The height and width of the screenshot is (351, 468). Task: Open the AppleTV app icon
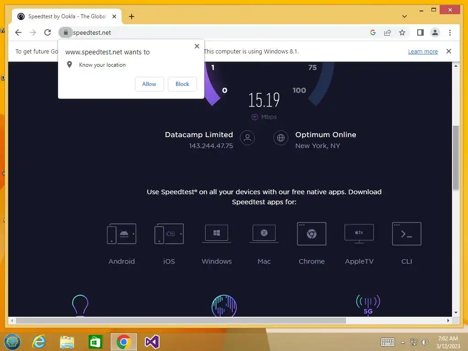(x=359, y=234)
